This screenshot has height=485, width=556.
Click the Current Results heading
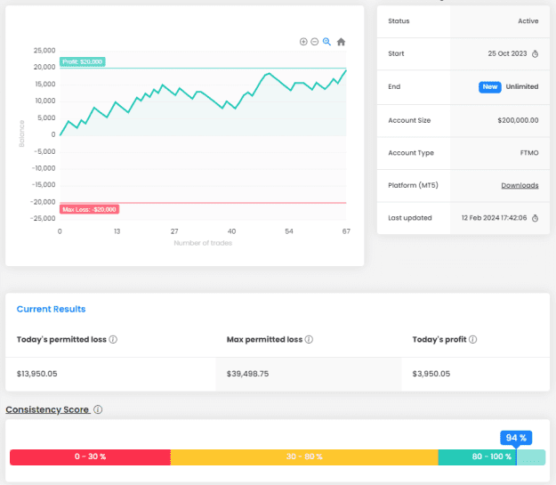51,309
